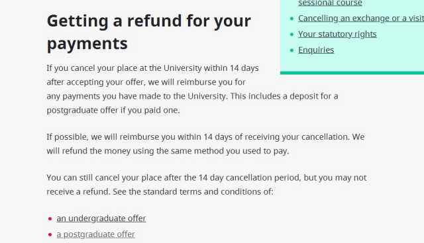The height and width of the screenshot is (243, 424).
Task: Follow the 'an undergraduate offer' terms link
Action: (101, 219)
